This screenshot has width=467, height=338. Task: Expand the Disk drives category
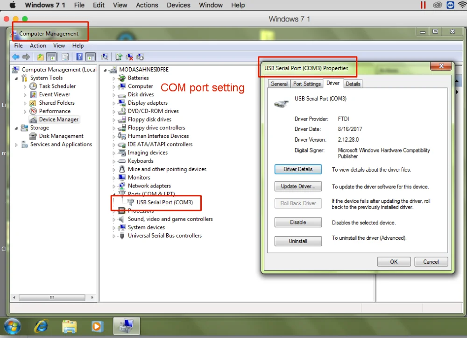[x=114, y=95]
